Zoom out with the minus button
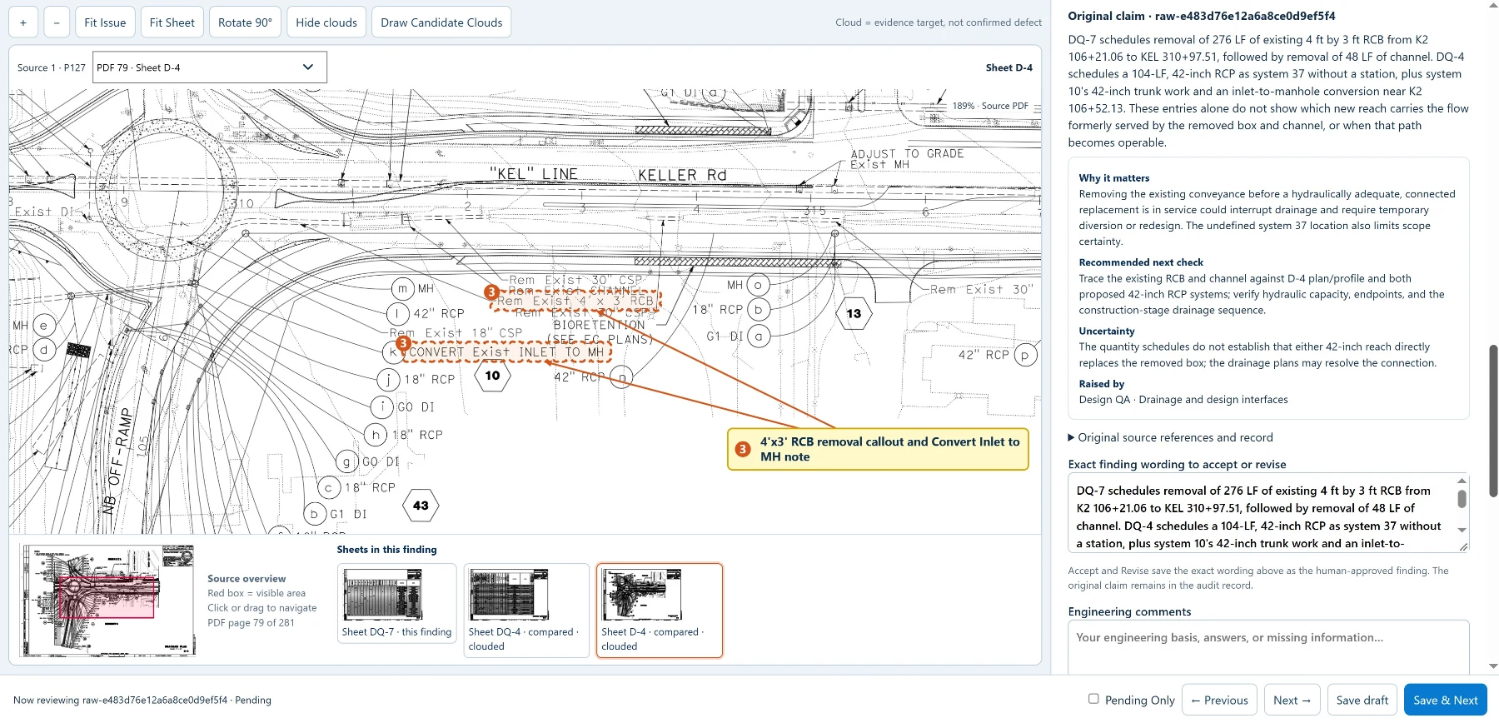Viewport: 1499px width, 723px height. 56,22
